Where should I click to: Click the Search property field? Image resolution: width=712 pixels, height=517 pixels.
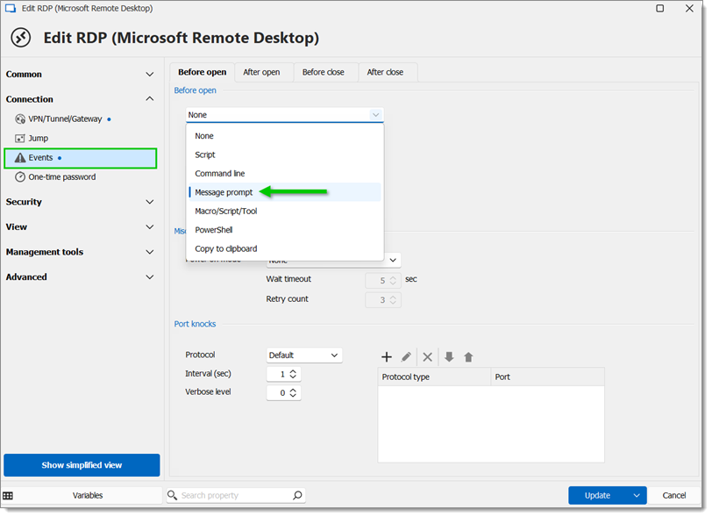(x=236, y=495)
